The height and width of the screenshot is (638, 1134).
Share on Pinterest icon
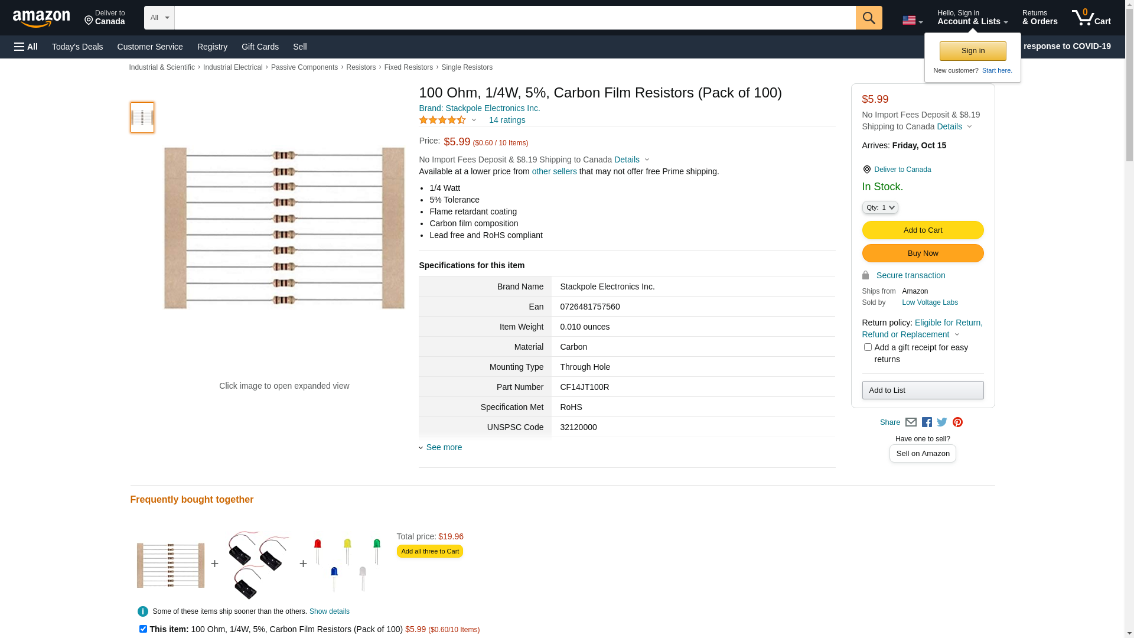pyautogui.click(x=957, y=422)
